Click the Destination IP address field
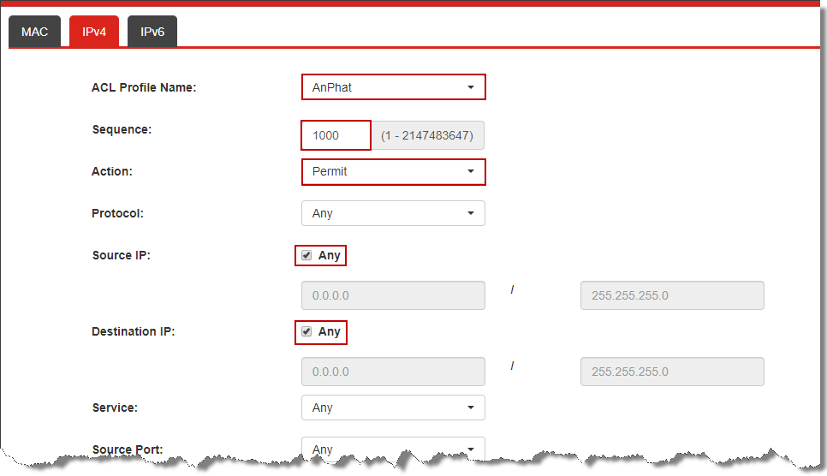This screenshot has width=827, height=476. [394, 372]
